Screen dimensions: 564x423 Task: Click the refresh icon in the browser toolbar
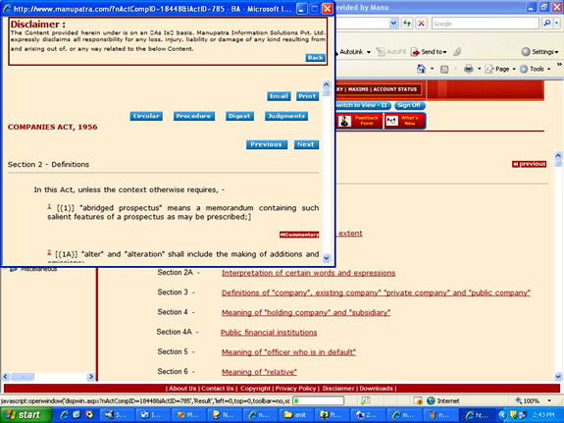[x=407, y=24]
